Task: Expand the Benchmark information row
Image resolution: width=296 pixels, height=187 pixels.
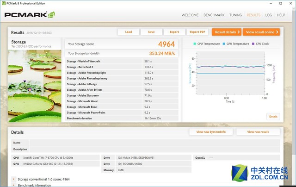Action: point(13,185)
